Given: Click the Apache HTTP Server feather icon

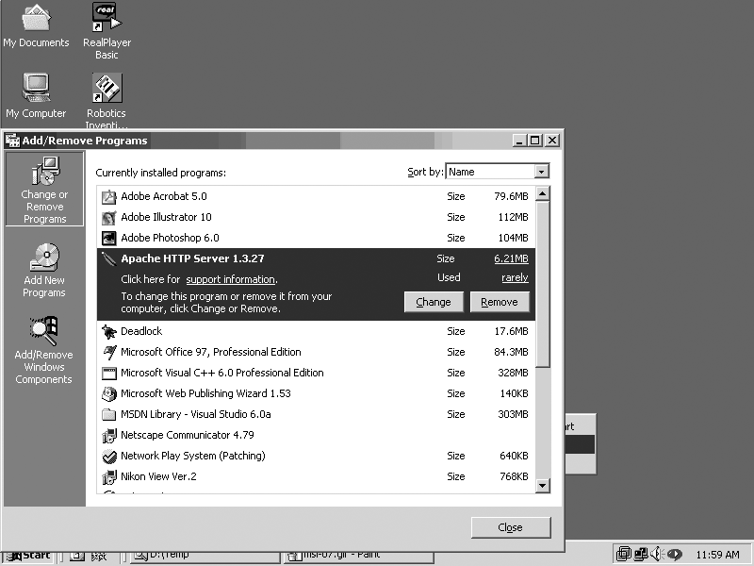Looking at the screenshot, I should coord(109,259).
